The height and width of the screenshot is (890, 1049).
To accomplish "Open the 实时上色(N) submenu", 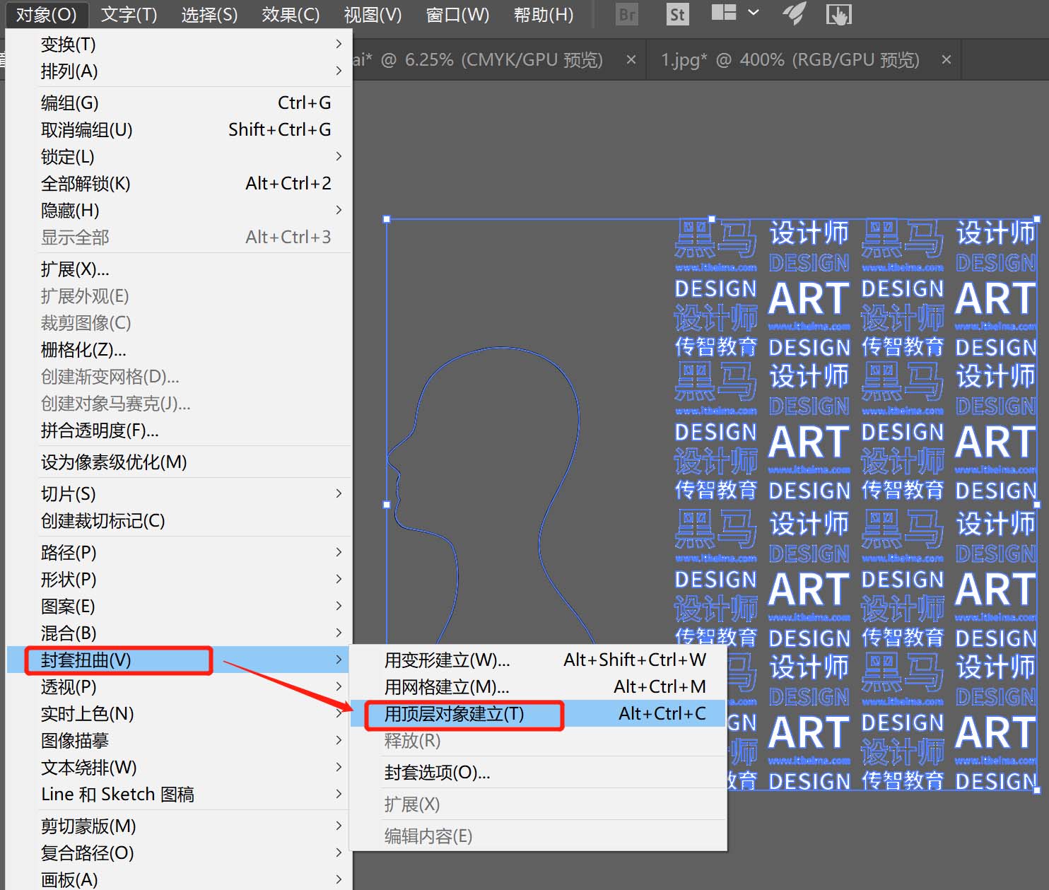I will (179, 713).
